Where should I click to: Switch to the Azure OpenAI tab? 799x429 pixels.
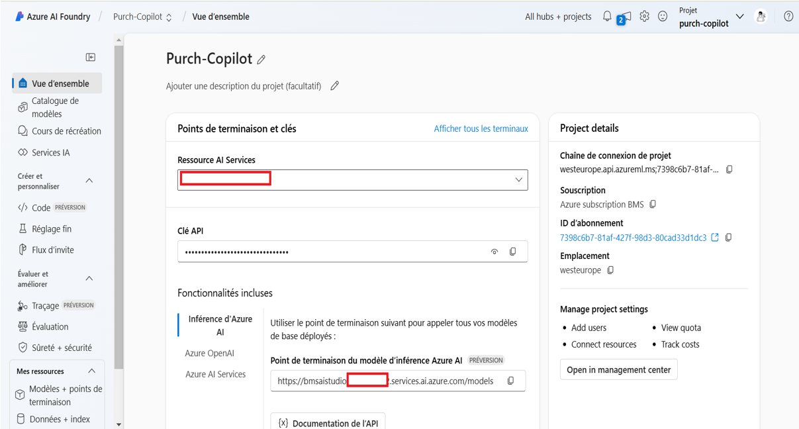tap(209, 353)
